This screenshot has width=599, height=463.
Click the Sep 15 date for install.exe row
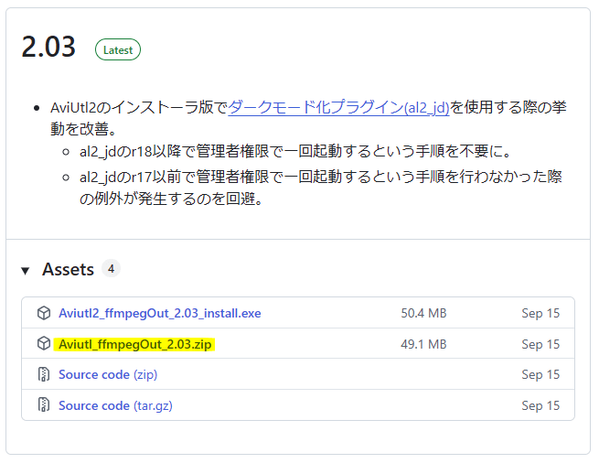(x=540, y=314)
